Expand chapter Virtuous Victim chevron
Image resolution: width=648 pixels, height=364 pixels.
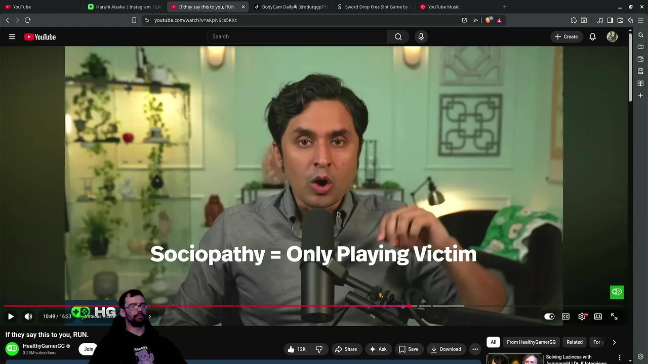tap(149, 316)
